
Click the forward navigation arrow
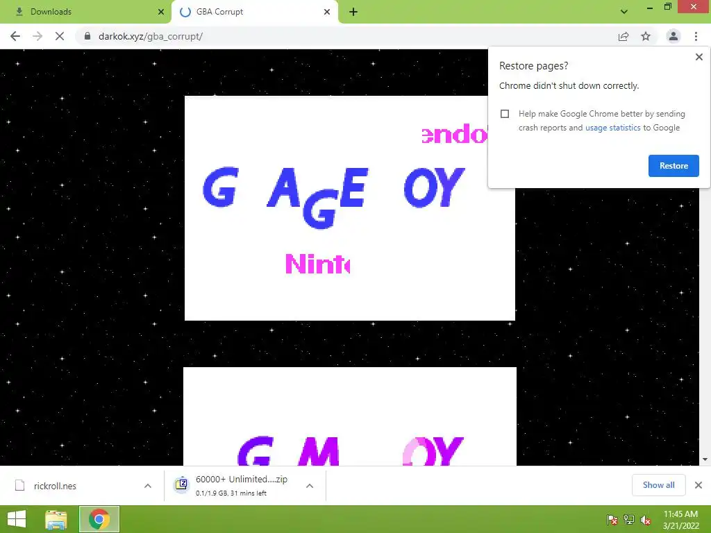pyautogui.click(x=37, y=36)
